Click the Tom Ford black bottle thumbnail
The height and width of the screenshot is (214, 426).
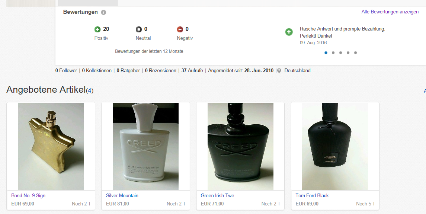coord(335,146)
